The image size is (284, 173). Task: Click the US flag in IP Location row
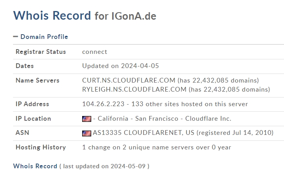pyautogui.click(x=87, y=119)
